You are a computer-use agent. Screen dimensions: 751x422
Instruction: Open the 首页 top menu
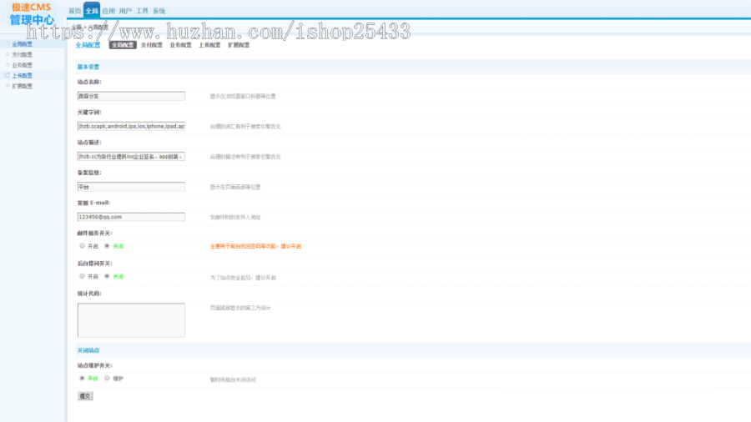click(x=75, y=11)
